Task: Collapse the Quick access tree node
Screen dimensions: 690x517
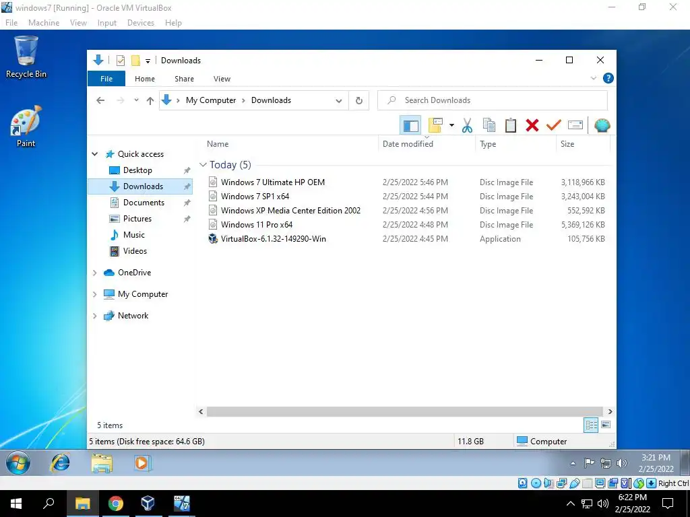Action: click(x=94, y=154)
